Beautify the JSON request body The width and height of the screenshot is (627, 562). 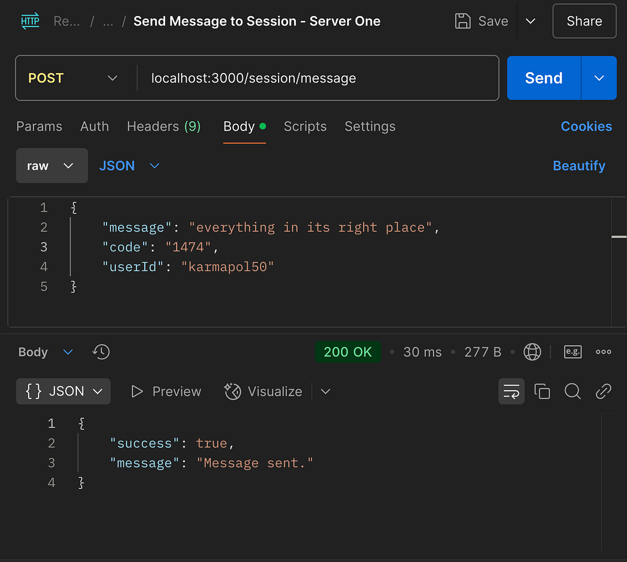click(579, 166)
